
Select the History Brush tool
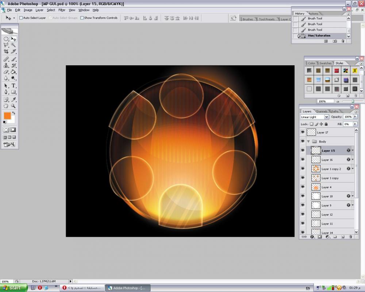[13, 65]
